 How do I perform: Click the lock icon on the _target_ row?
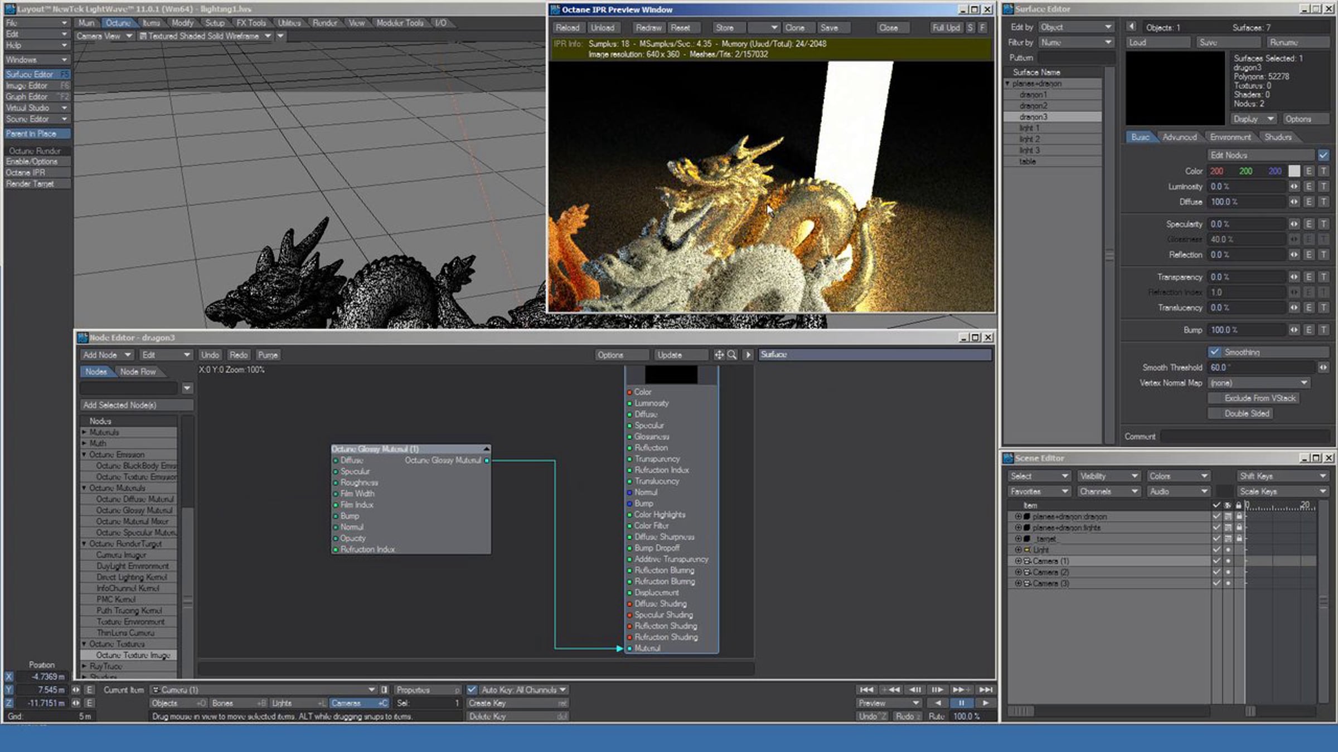(x=1239, y=539)
